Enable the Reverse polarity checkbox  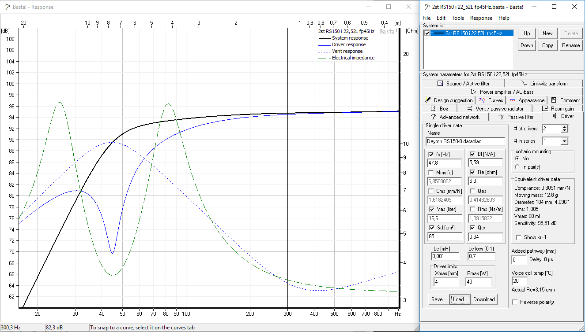point(515,302)
